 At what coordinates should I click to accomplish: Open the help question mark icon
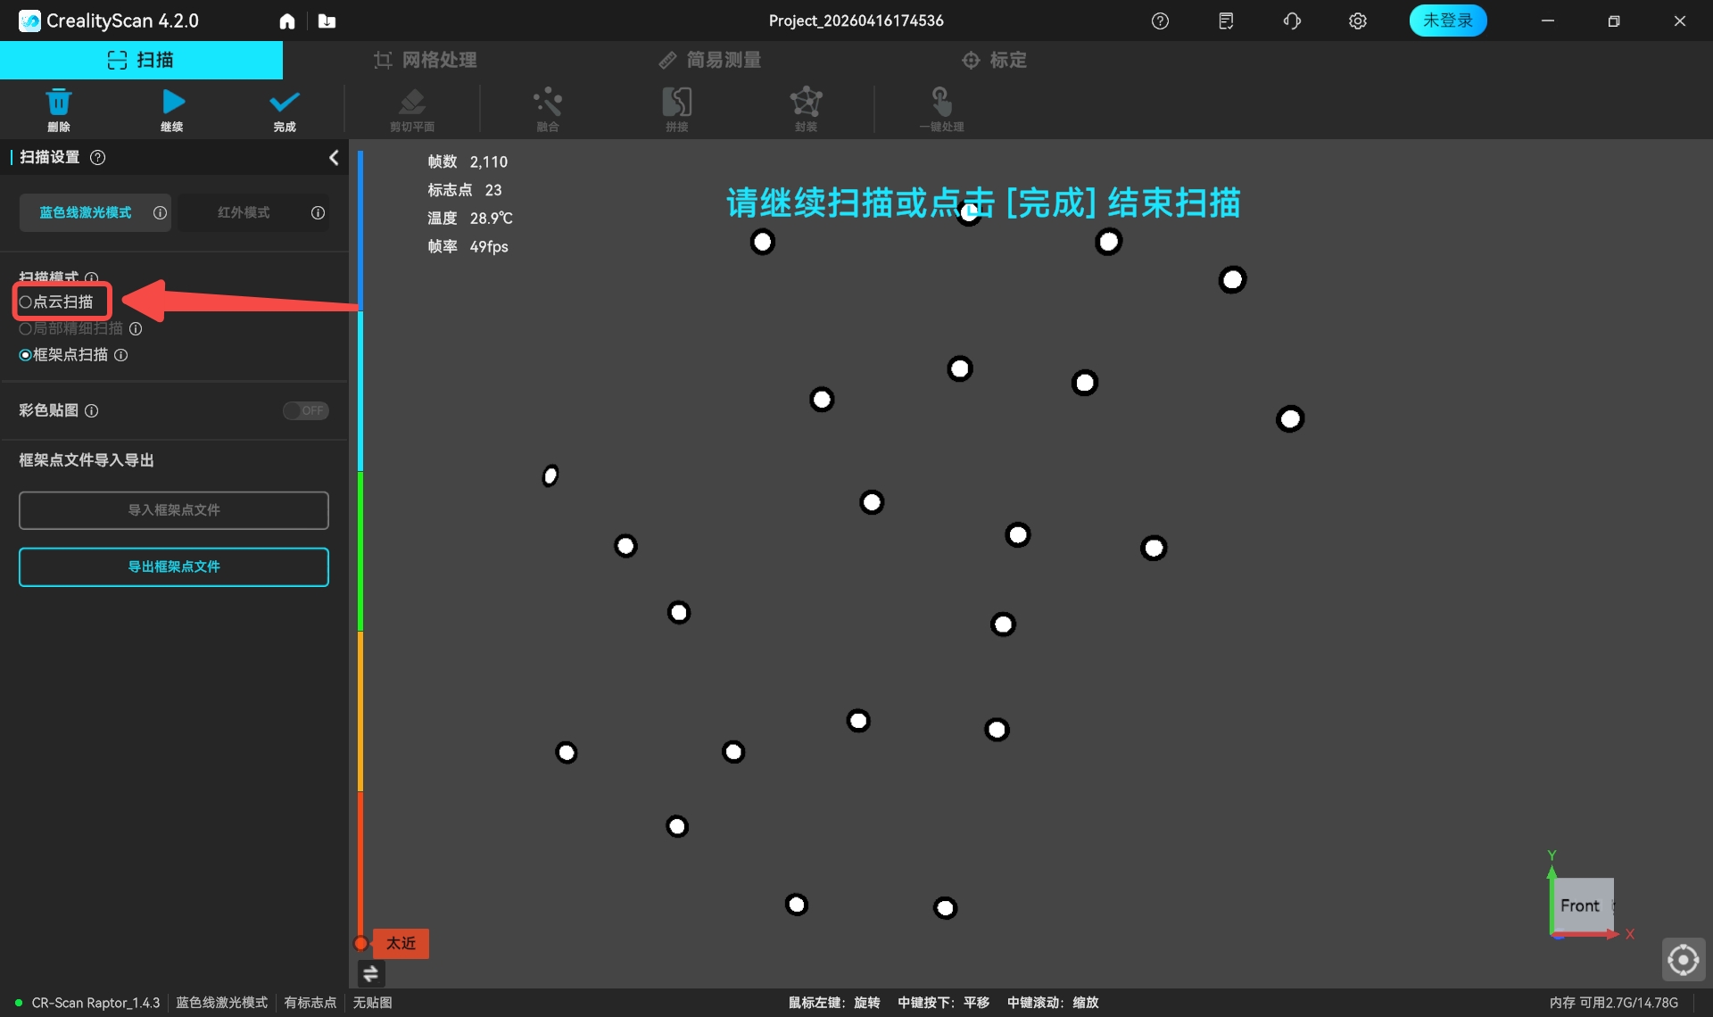click(1160, 21)
